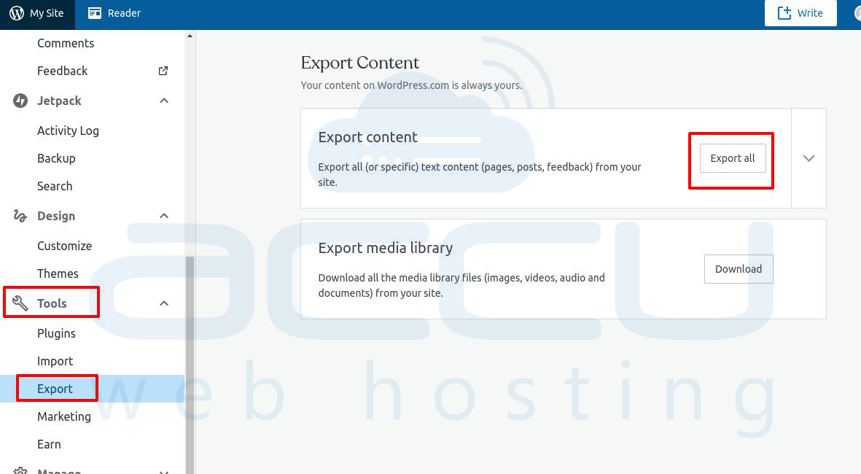Open the Marketing page

pos(64,416)
